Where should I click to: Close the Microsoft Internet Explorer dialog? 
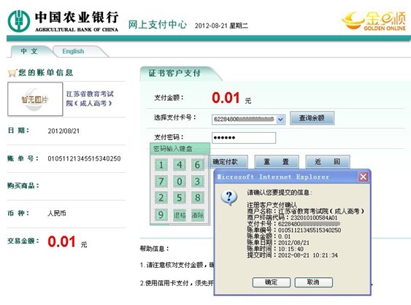click(364, 177)
